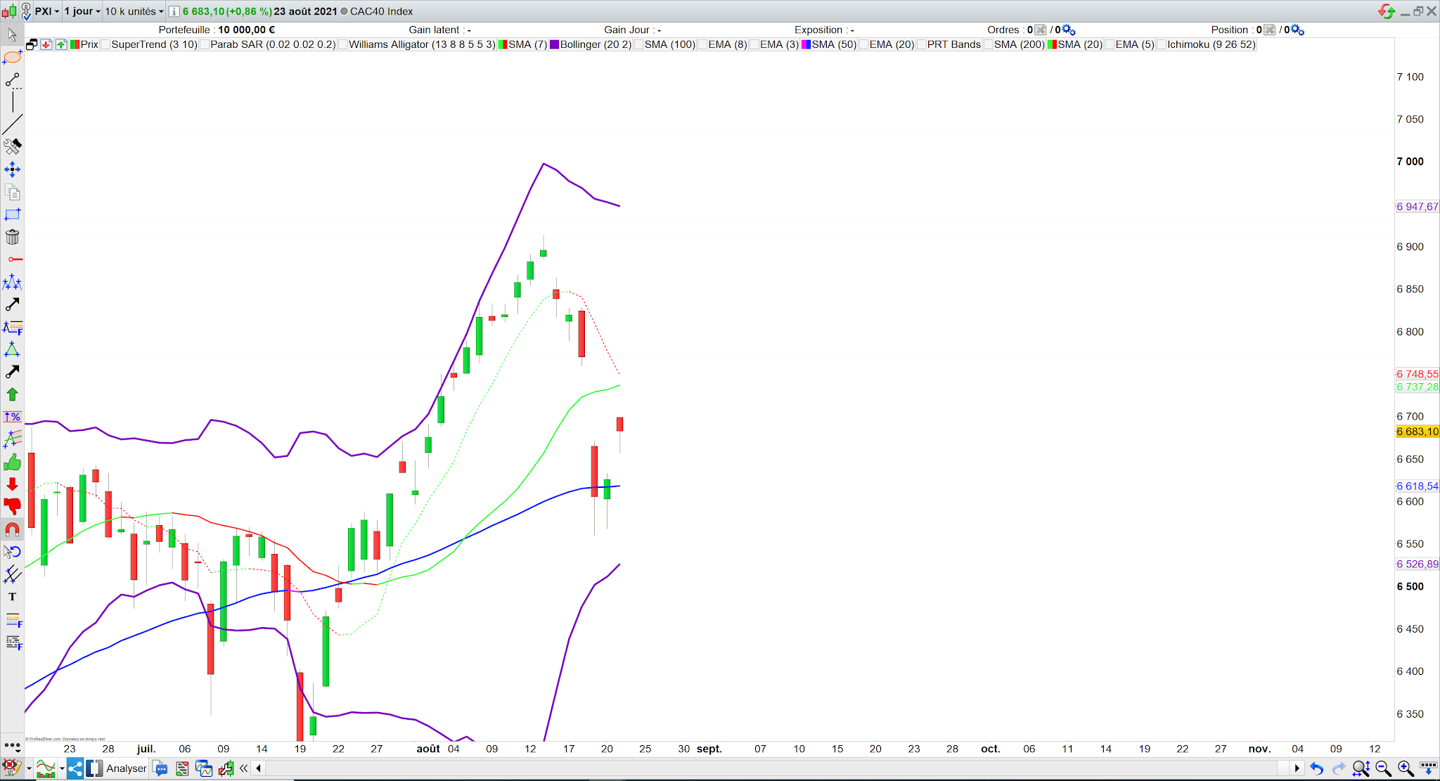This screenshot has width=1440, height=781.
Task: Enable the Ichimoku (9 26 52) indicator
Action: click(x=1162, y=44)
